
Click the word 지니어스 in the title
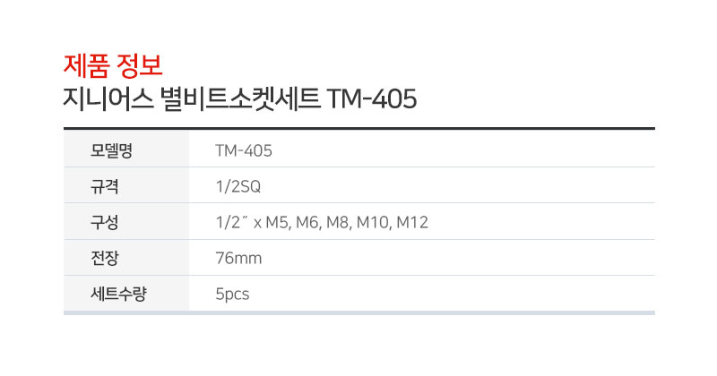(x=108, y=98)
